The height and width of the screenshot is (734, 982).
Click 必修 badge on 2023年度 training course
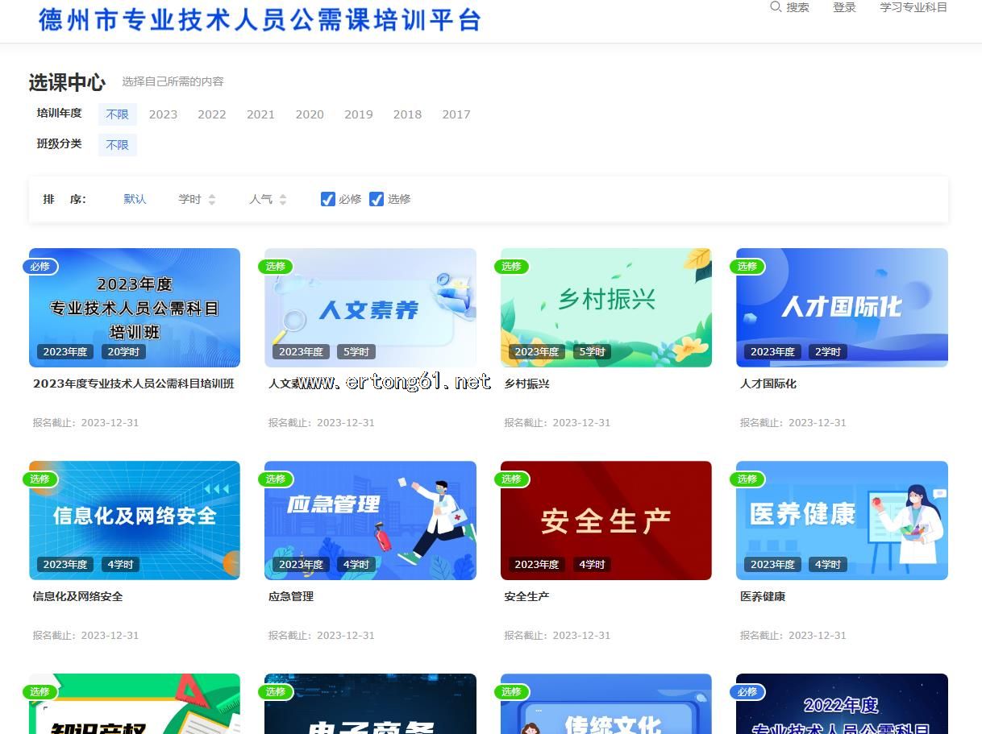coord(40,267)
